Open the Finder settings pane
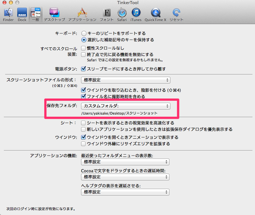The width and height of the screenshot is (255, 215). tap(8, 15)
